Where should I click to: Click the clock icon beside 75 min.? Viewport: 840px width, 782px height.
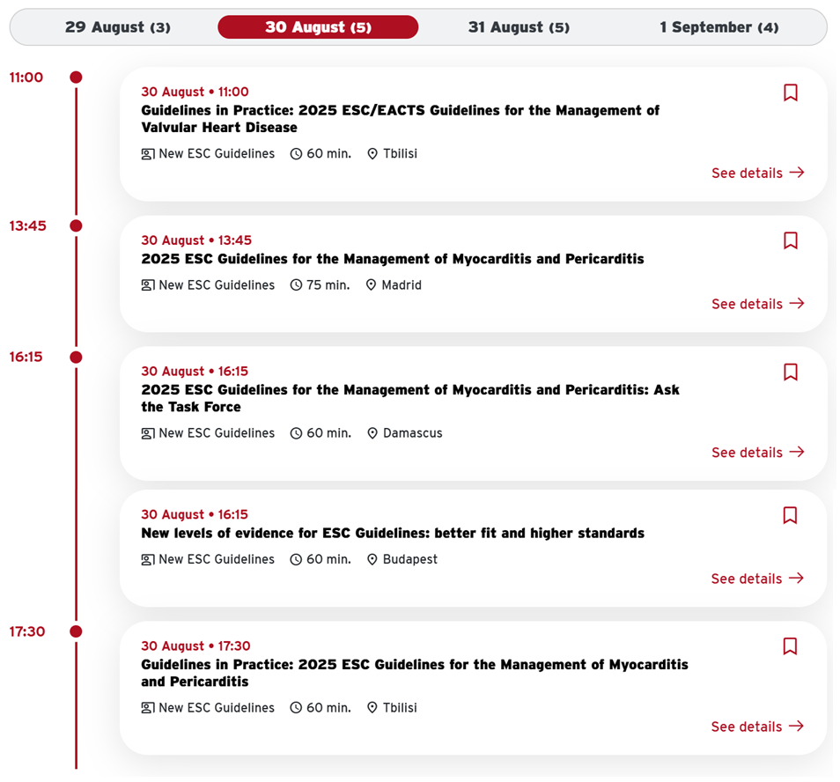point(296,285)
